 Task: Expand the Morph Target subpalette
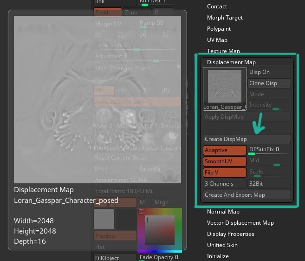pyautogui.click(x=225, y=18)
